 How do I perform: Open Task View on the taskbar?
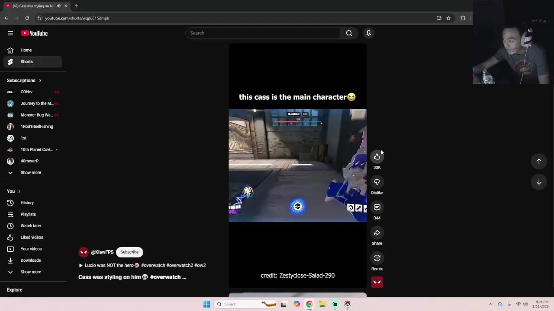pyautogui.click(x=283, y=304)
